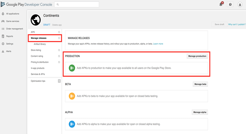
Task: Click the search magnifier icon
Action: [x=58, y=5]
